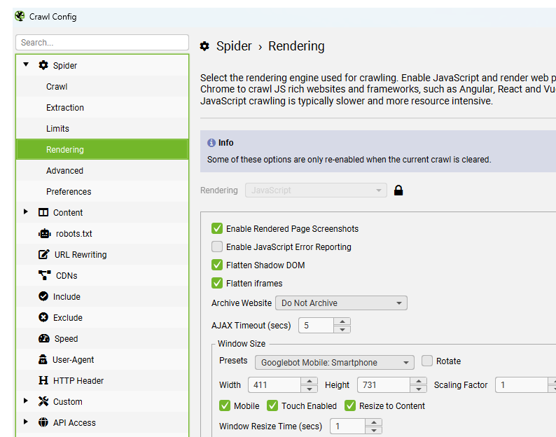Select the Advanced spider settings
Screen dimensions: 556x437
coord(64,171)
